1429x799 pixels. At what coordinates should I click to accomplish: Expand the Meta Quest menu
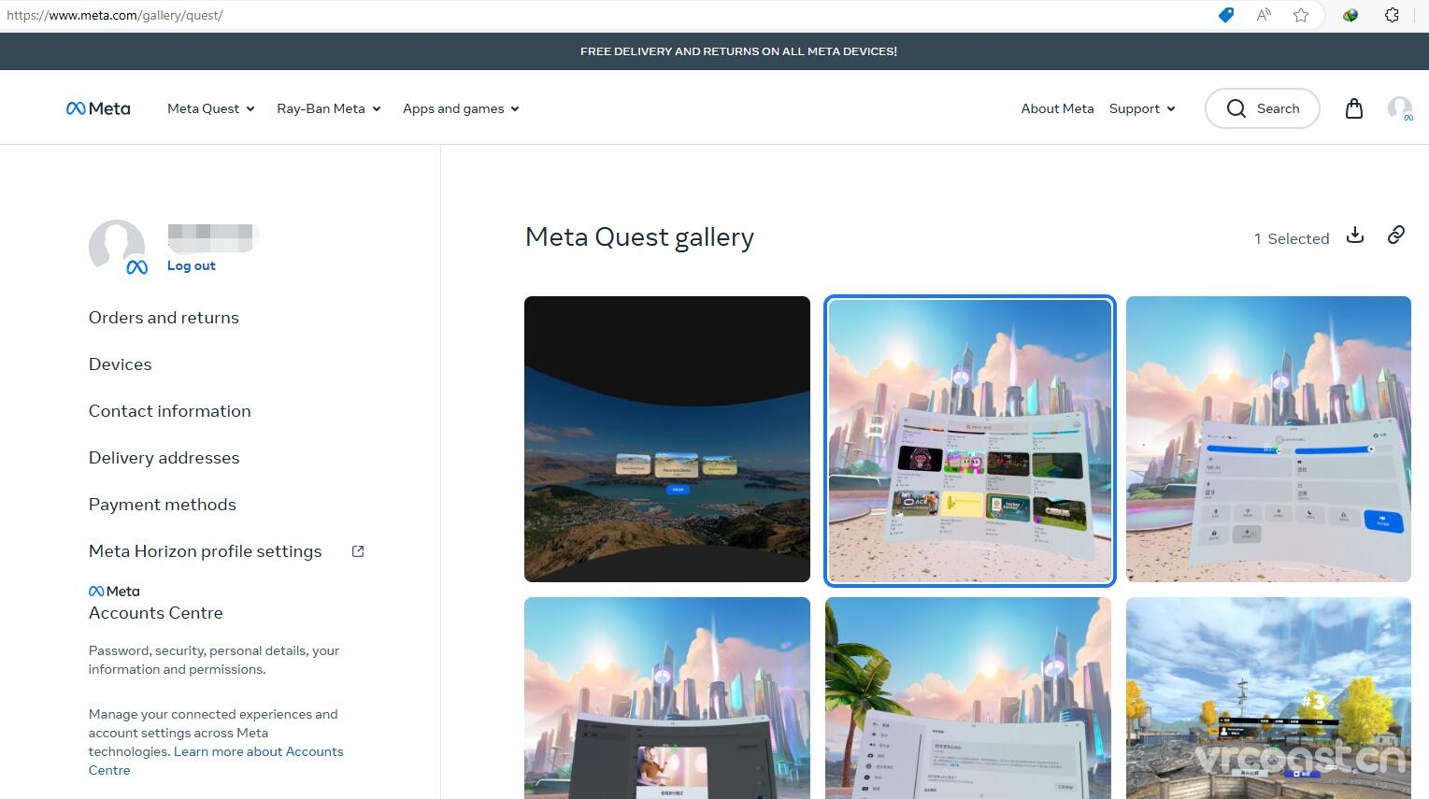coord(211,108)
